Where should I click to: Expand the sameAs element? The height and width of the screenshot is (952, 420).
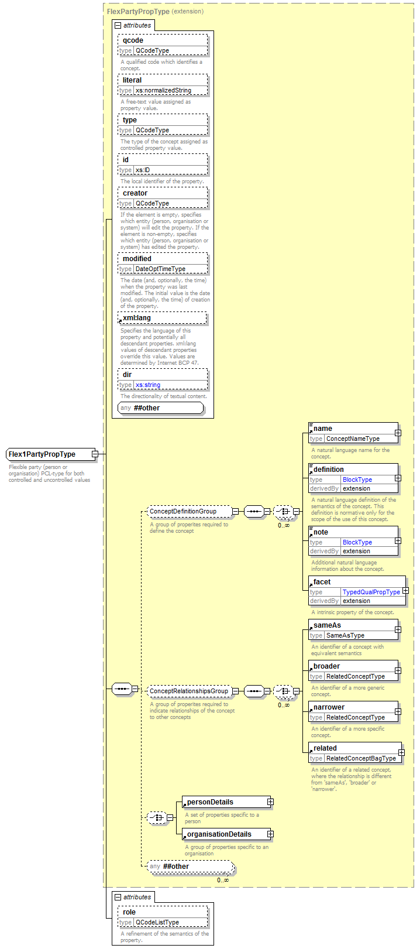(398, 630)
